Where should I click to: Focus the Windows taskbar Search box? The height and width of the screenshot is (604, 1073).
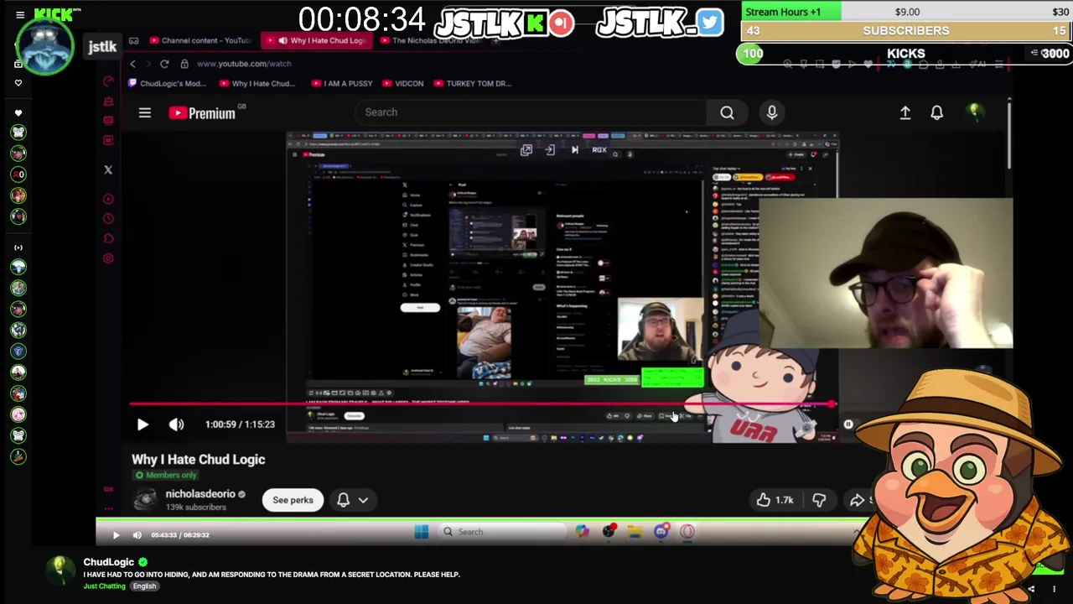click(x=503, y=532)
